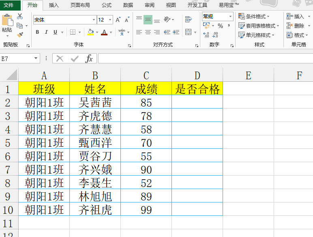Click the Paste clipboard icon

click(7, 20)
